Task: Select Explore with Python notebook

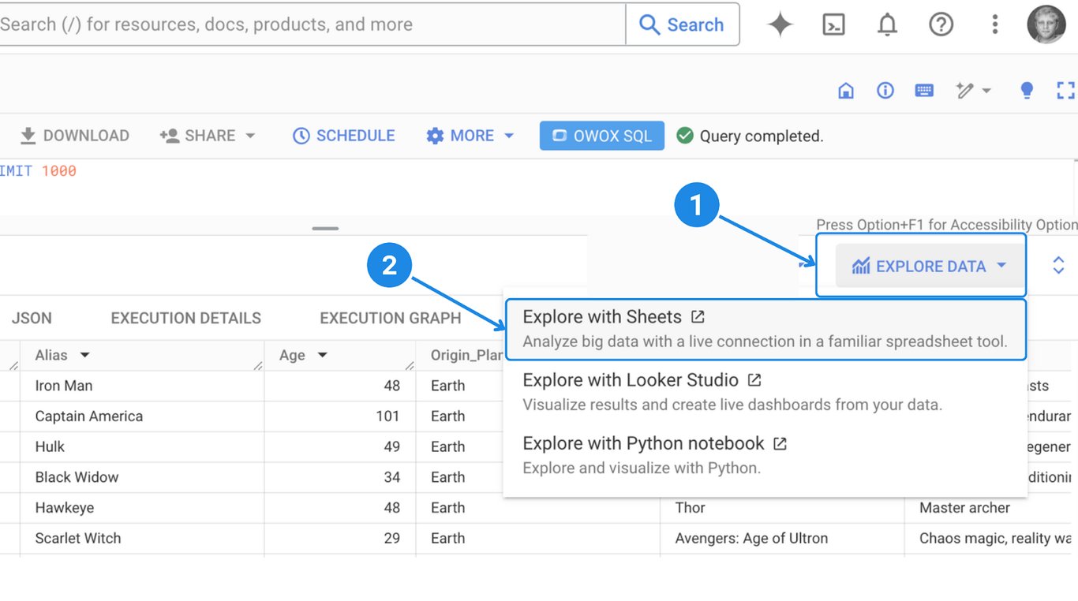Action: coord(765,455)
